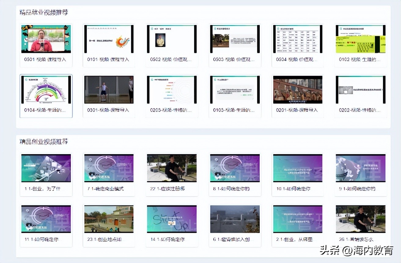Open the 0502-视频-价值观 video thumbnail

[x=172, y=39]
